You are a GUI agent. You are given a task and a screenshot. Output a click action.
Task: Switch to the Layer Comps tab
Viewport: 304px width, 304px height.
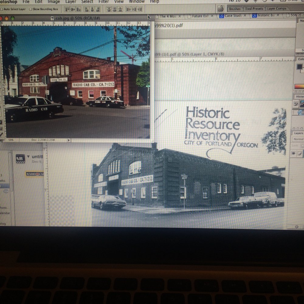[x=277, y=9]
